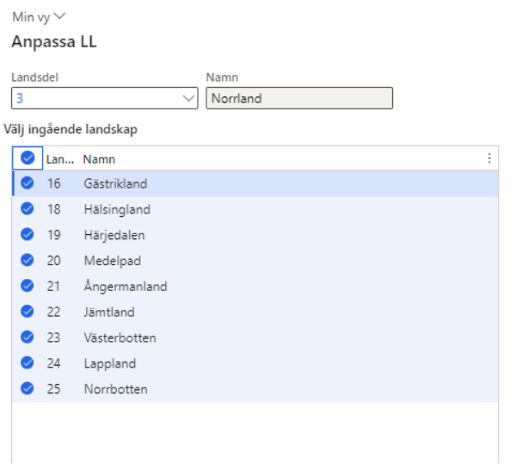Image resolution: width=510 pixels, height=464 pixels.
Task: Deselect the Jämtland checkmark
Action: coord(27,312)
